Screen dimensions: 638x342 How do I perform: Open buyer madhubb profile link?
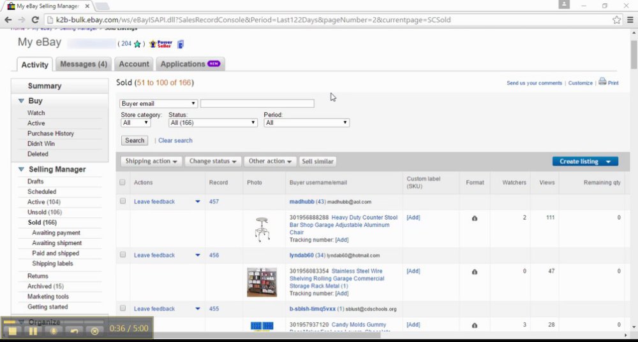tap(302, 201)
